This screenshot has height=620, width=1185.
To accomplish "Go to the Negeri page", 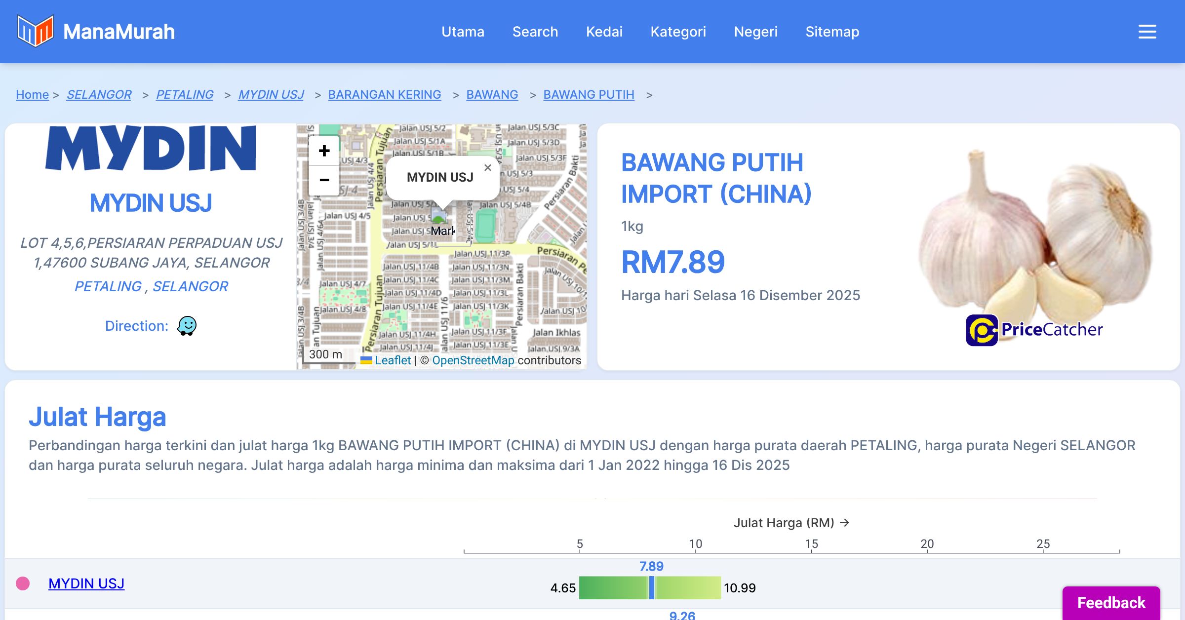I will 755,32.
